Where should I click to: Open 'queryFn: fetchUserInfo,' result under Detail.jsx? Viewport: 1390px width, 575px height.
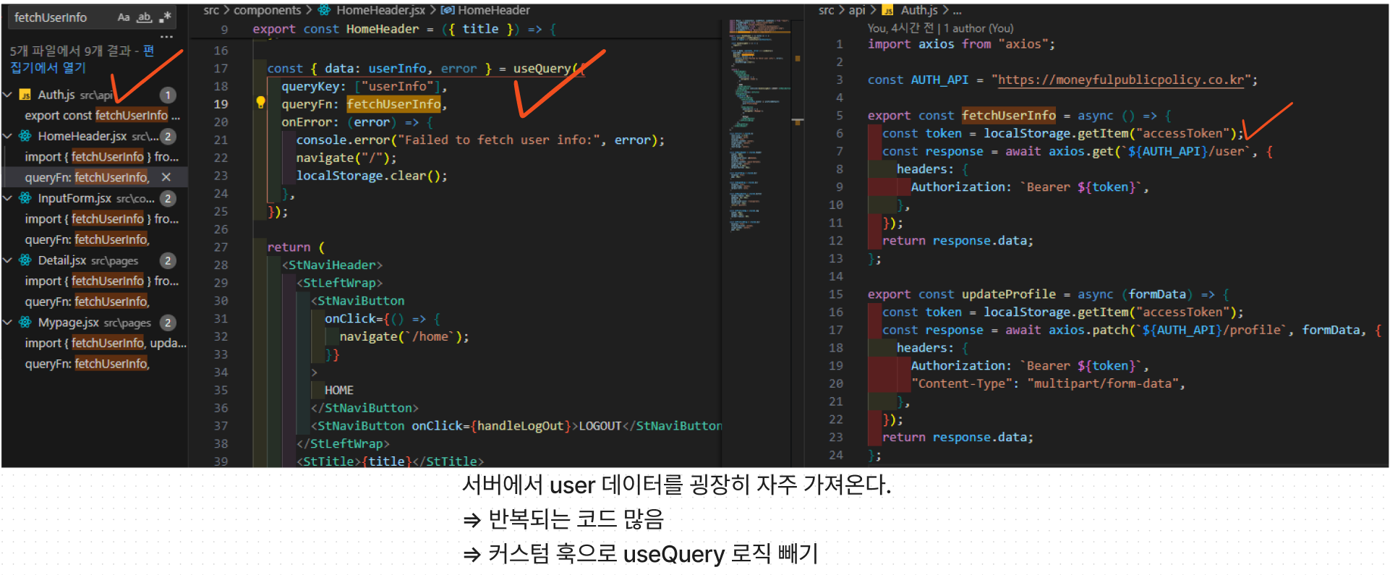click(87, 302)
